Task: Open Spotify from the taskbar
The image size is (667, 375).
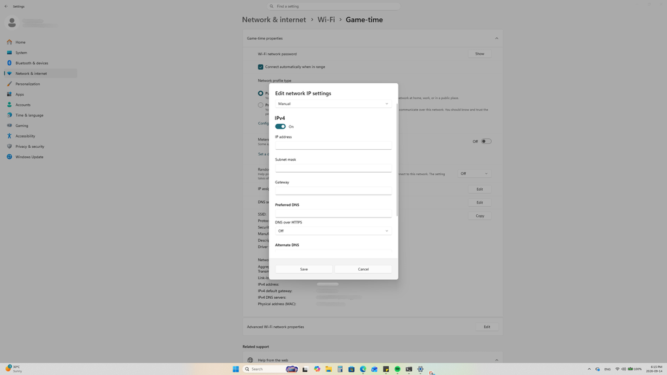Action: pyautogui.click(x=397, y=369)
